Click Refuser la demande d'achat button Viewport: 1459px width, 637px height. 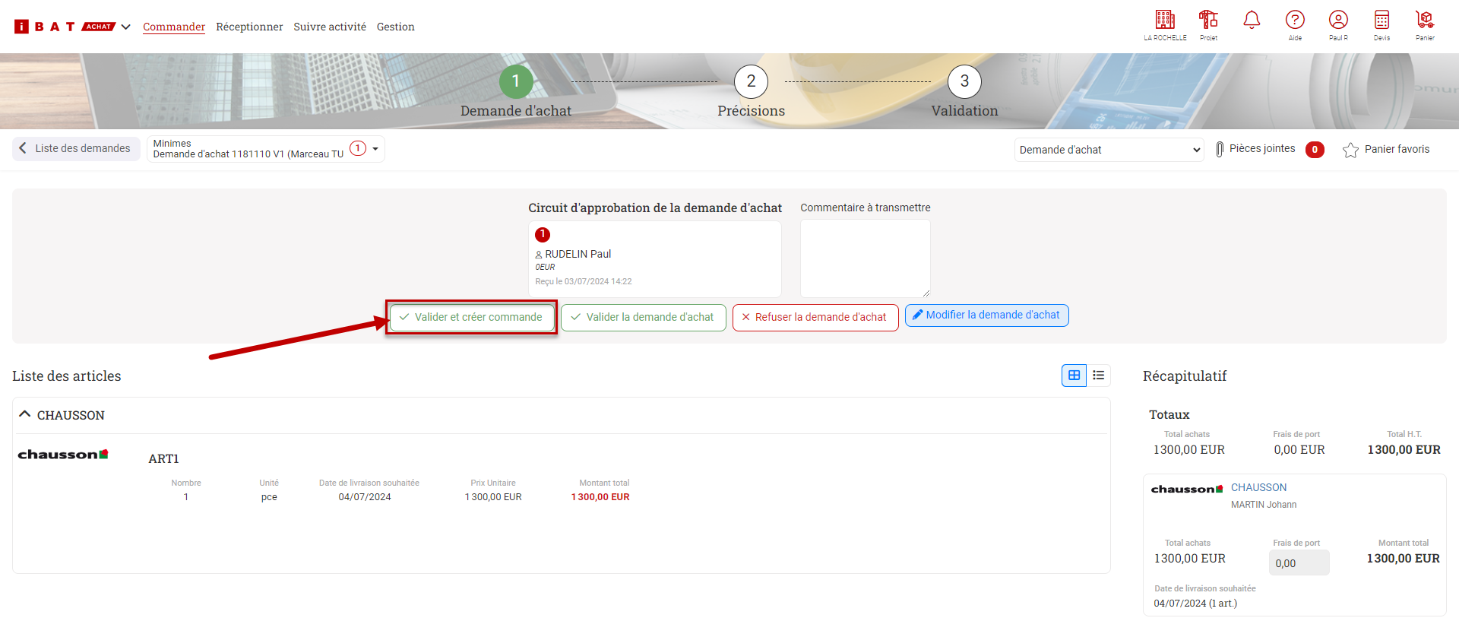point(815,317)
